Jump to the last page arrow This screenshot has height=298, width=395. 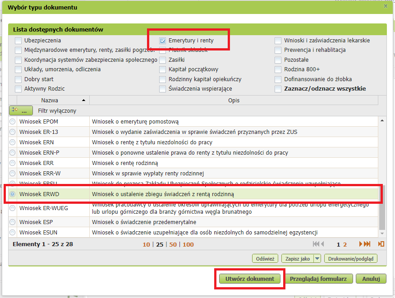click(367, 244)
